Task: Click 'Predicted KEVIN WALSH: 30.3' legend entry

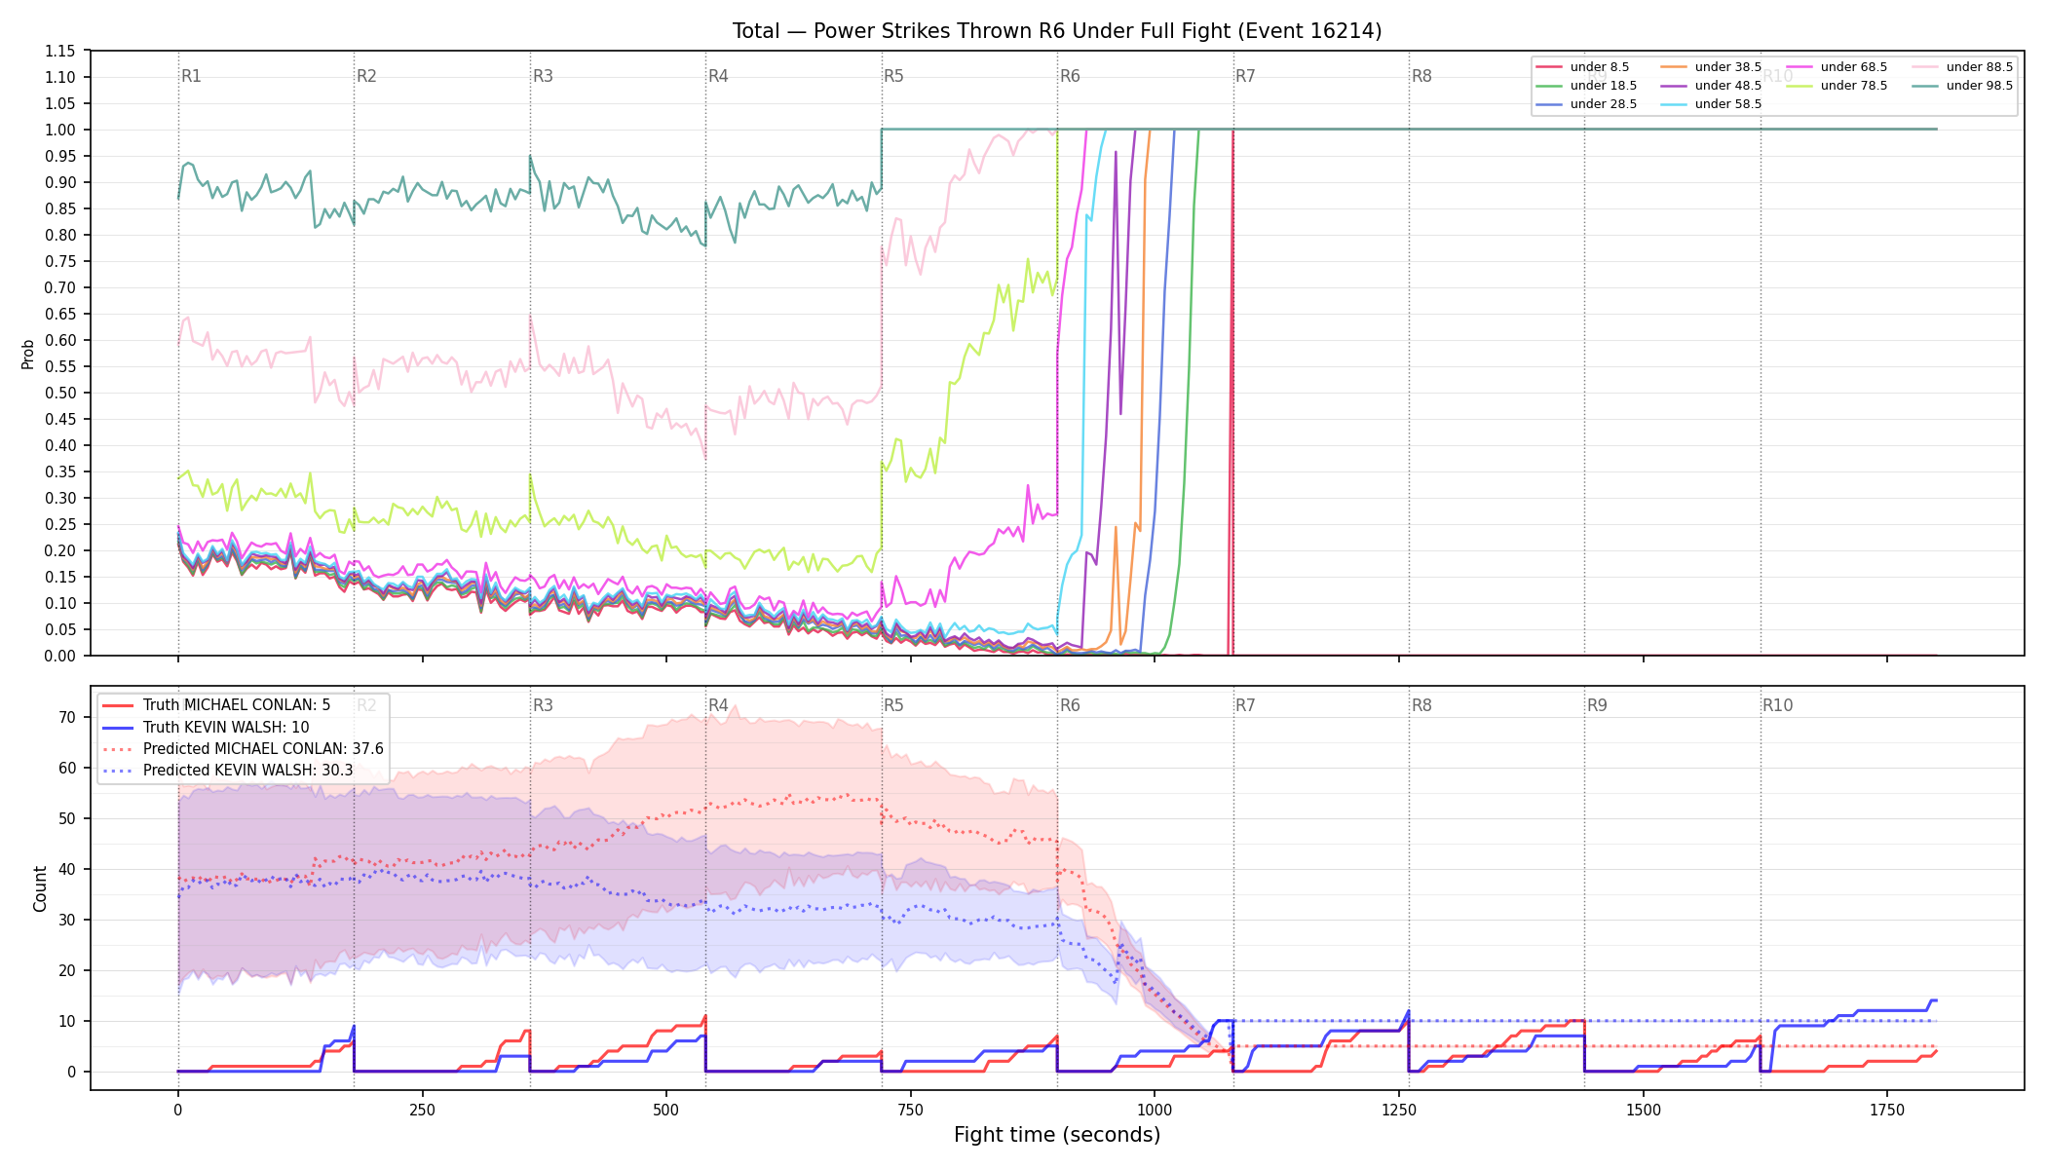Action: point(228,771)
